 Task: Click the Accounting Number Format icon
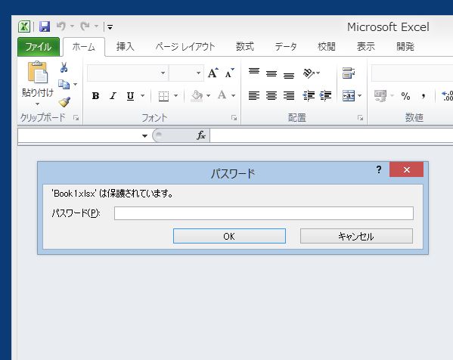click(380, 95)
